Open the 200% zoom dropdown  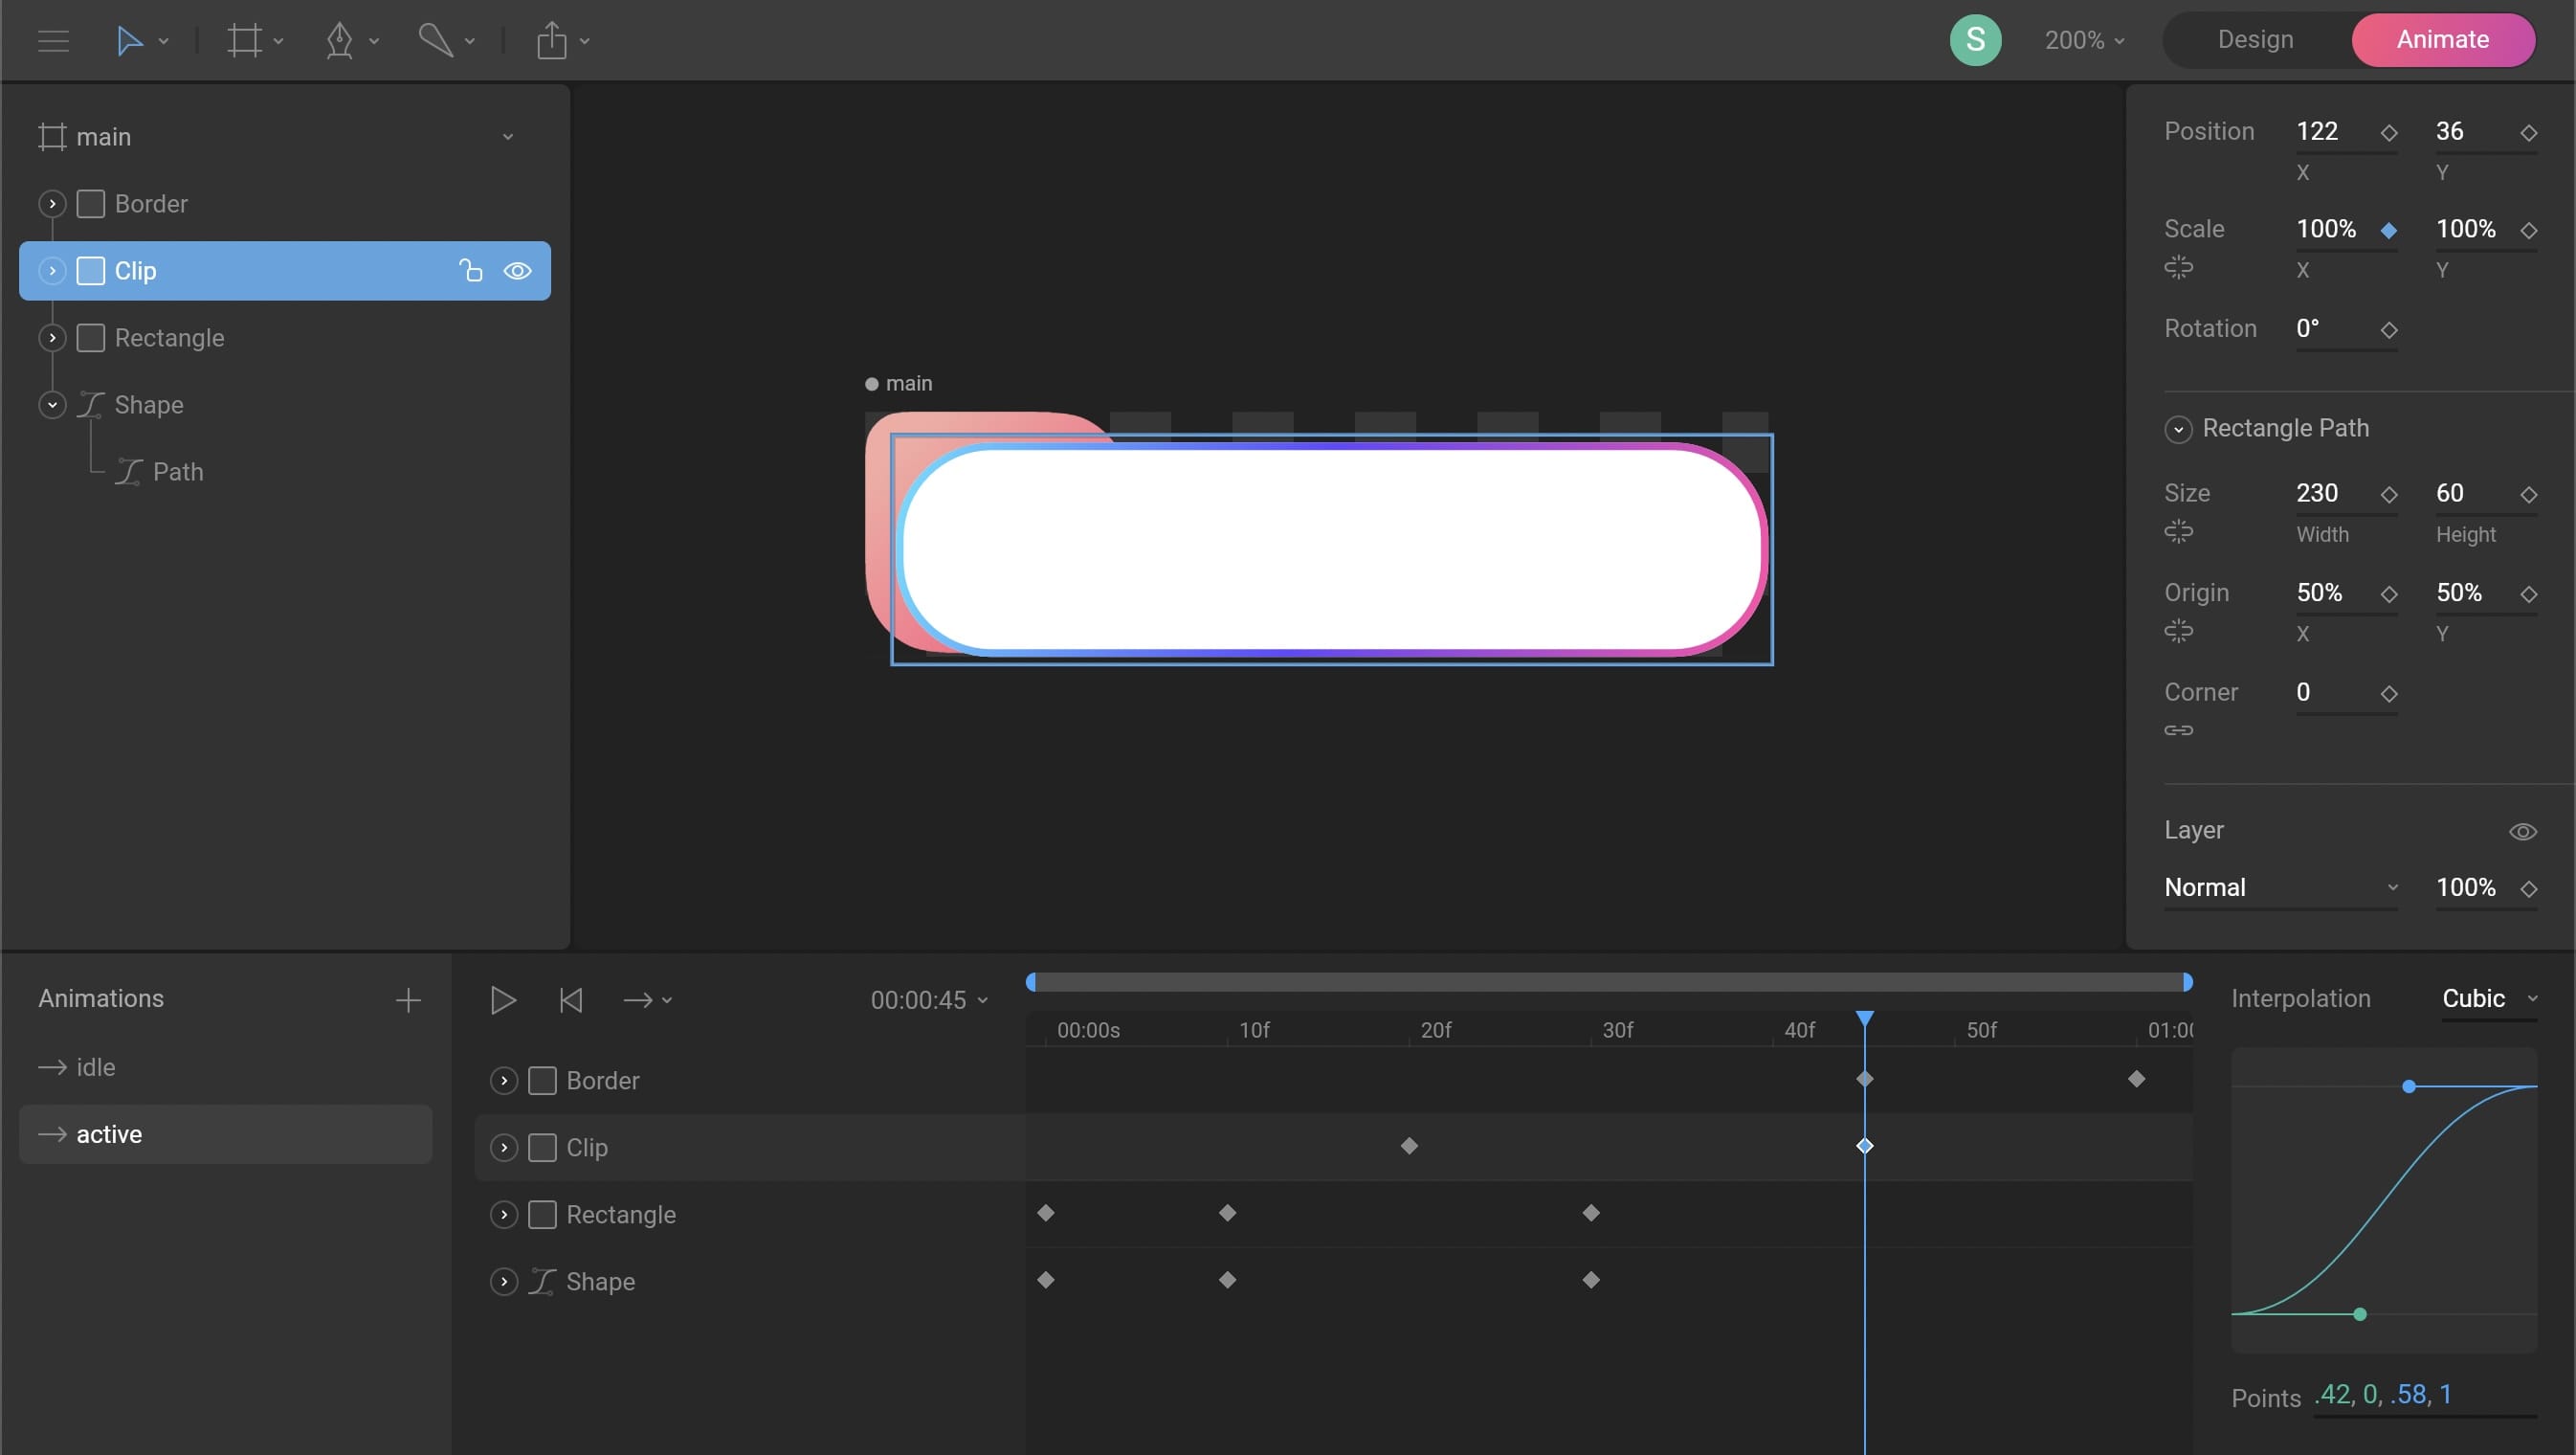coord(2084,40)
